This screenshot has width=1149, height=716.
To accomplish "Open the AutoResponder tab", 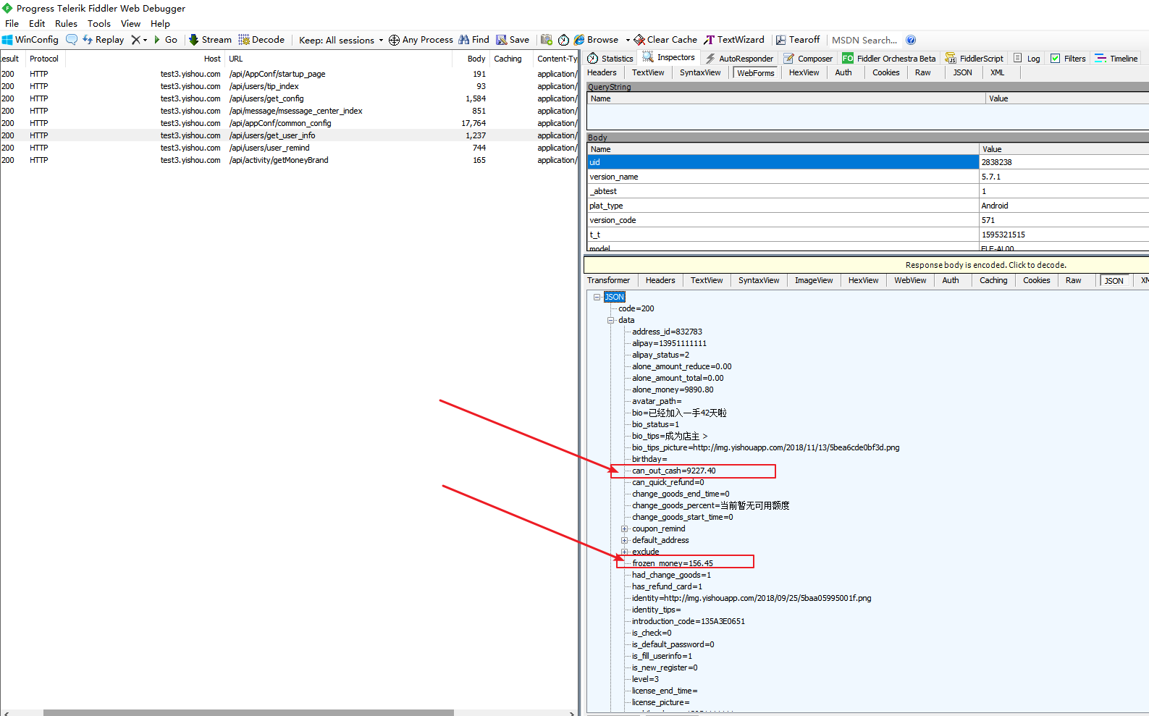I will coord(739,59).
